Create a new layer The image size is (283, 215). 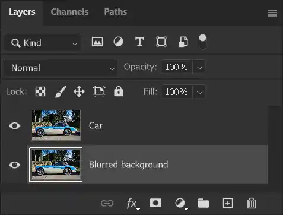(228, 203)
